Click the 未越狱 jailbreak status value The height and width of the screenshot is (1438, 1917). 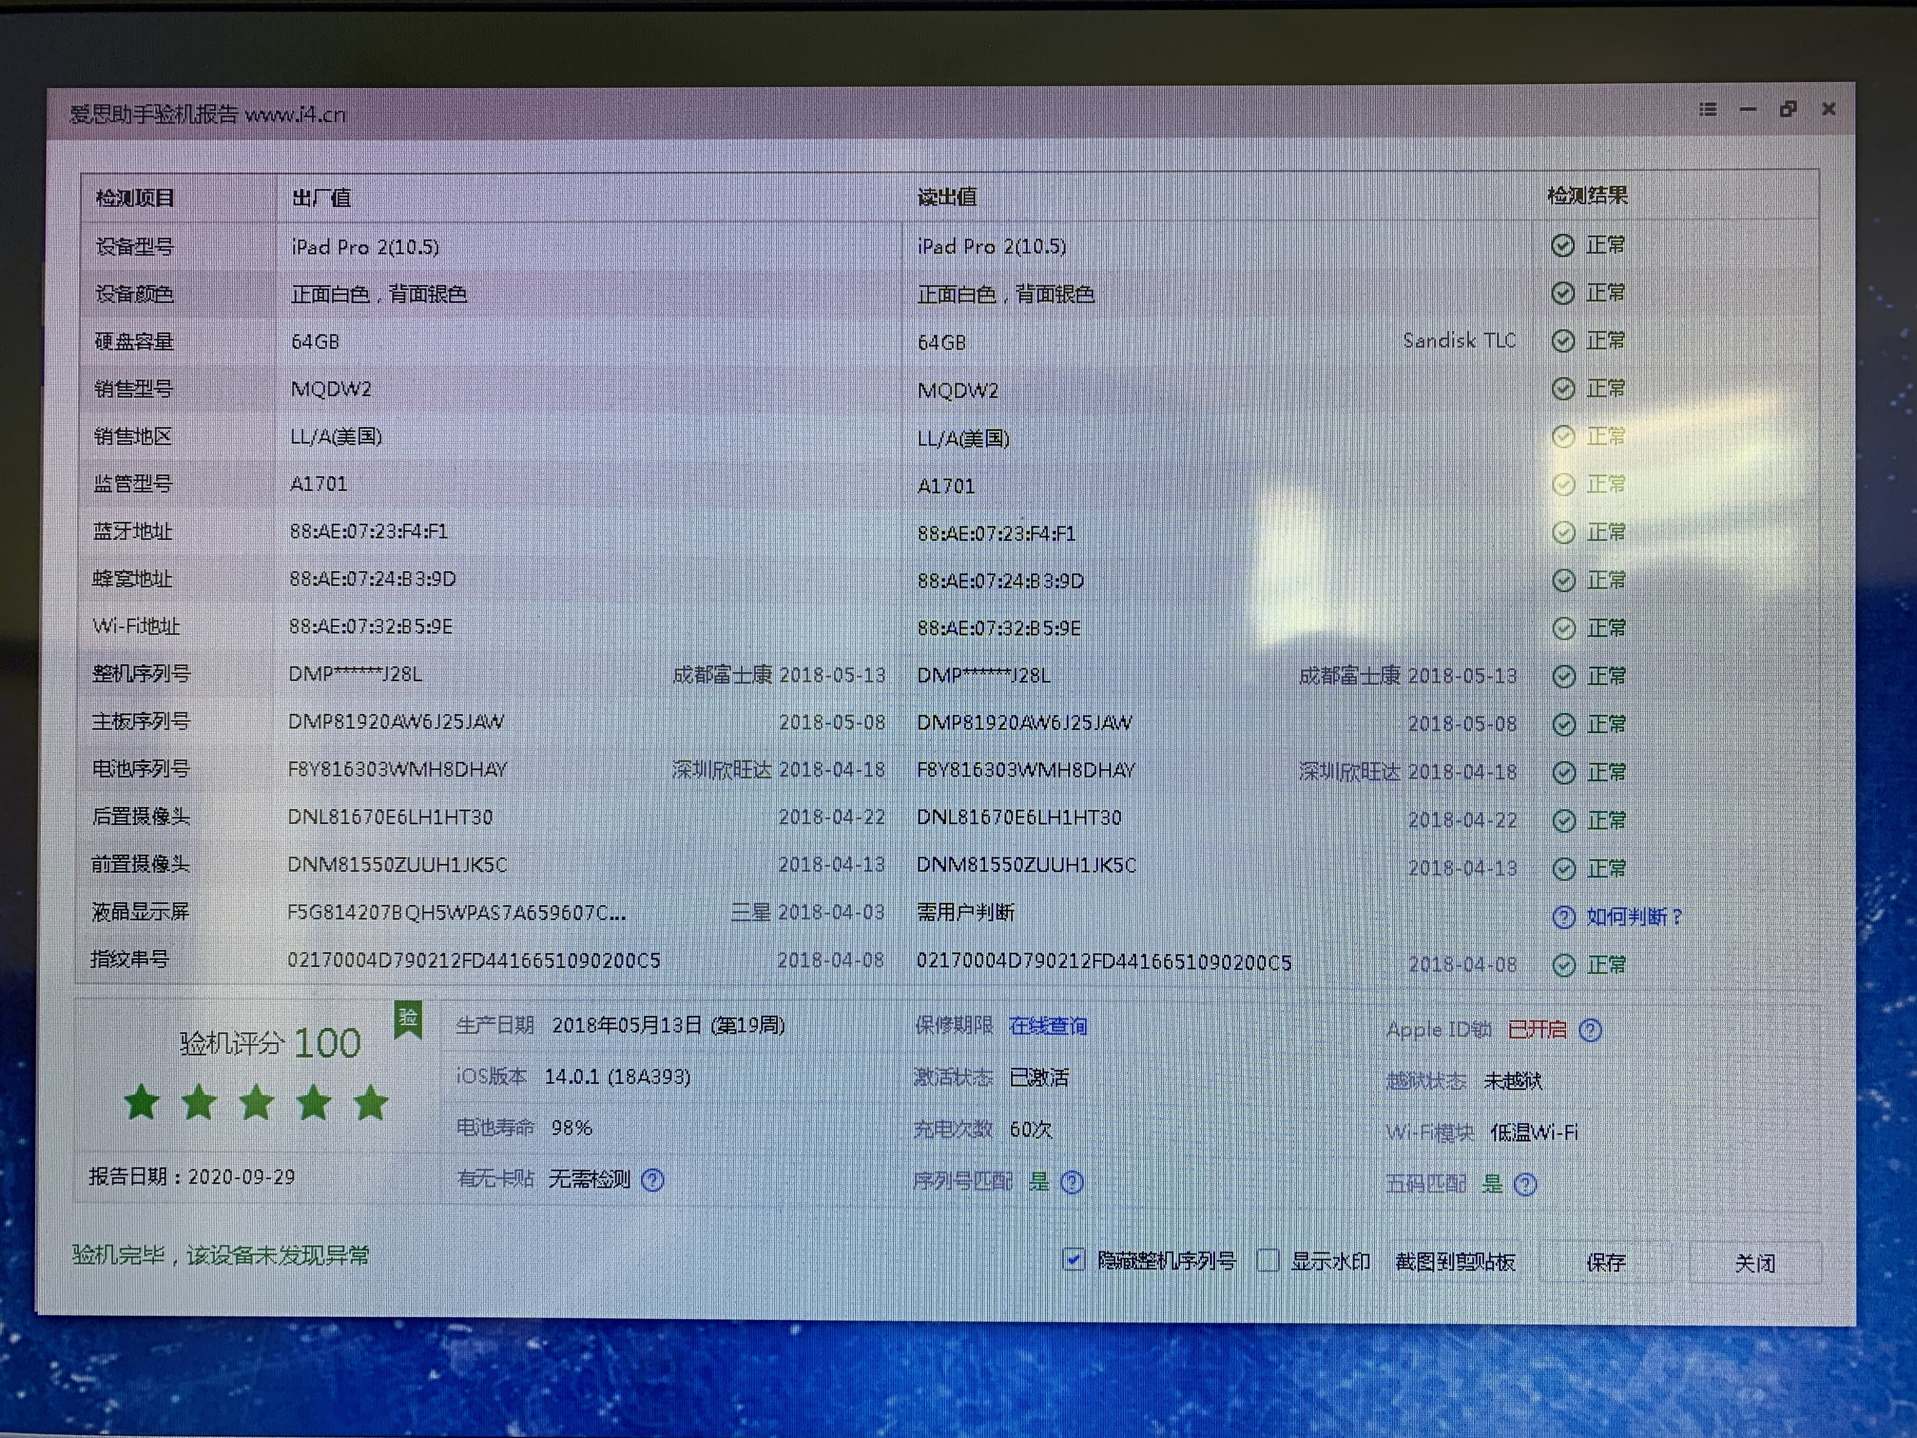(1513, 1081)
